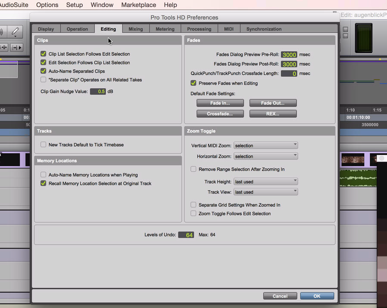Open the Track View dropdown menu
The width and height of the screenshot is (387, 308).
(266, 192)
